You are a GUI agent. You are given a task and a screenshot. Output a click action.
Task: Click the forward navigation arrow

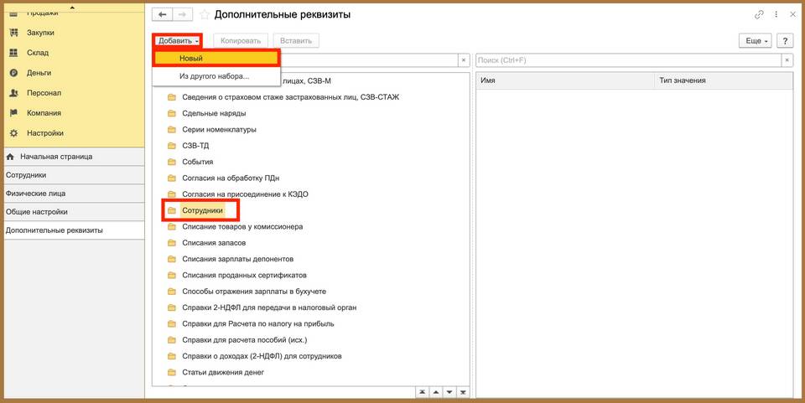[183, 14]
